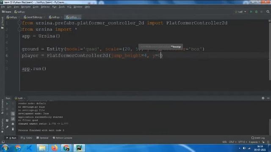Screen dimensions: 271x152
Task: Click the rightmost status bar icon
Action: [268, 142]
